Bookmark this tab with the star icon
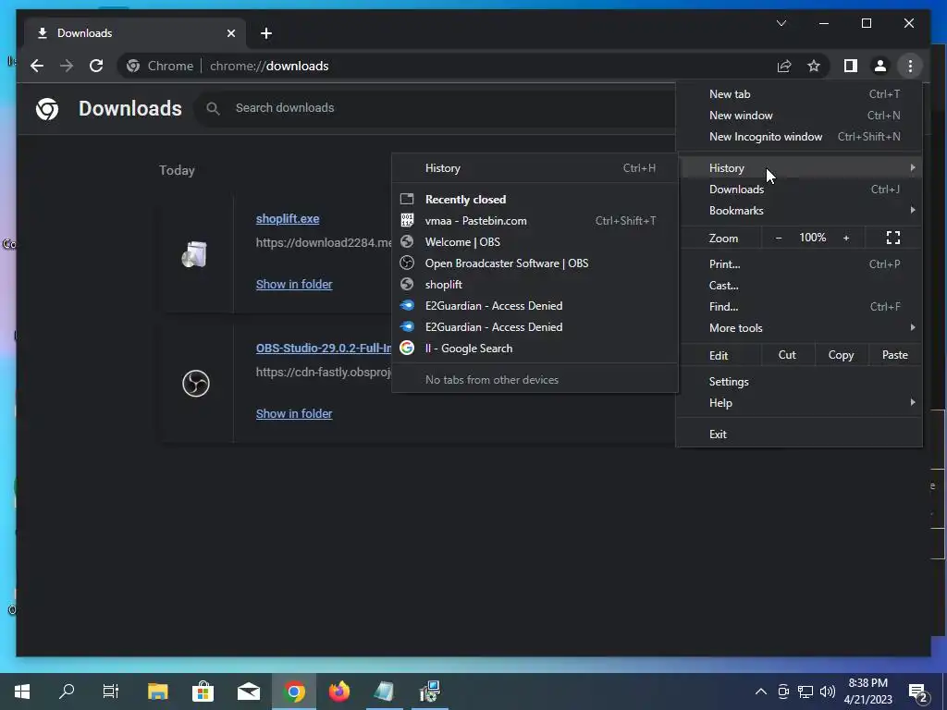Screen dimensions: 947x710 point(814,66)
